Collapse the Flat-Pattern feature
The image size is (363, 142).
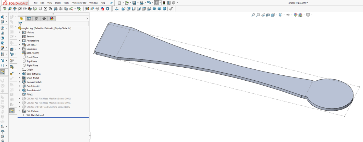pyautogui.click(x=20, y=111)
